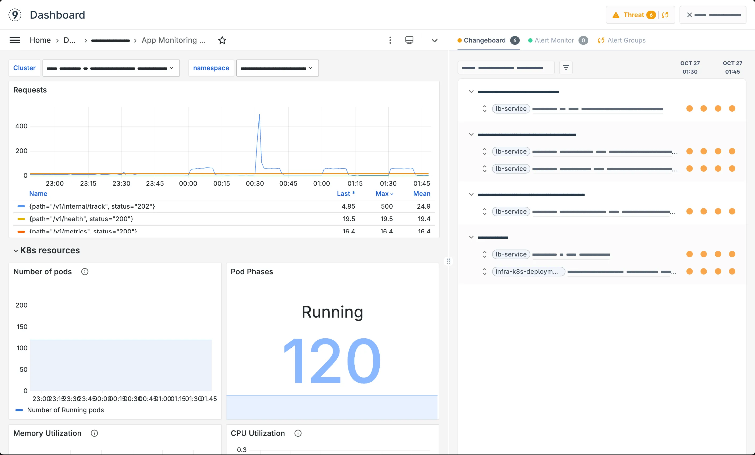Sort legend by Name column
This screenshot has width=755, height=455.
pyautogui.click(x=38, y=194)
